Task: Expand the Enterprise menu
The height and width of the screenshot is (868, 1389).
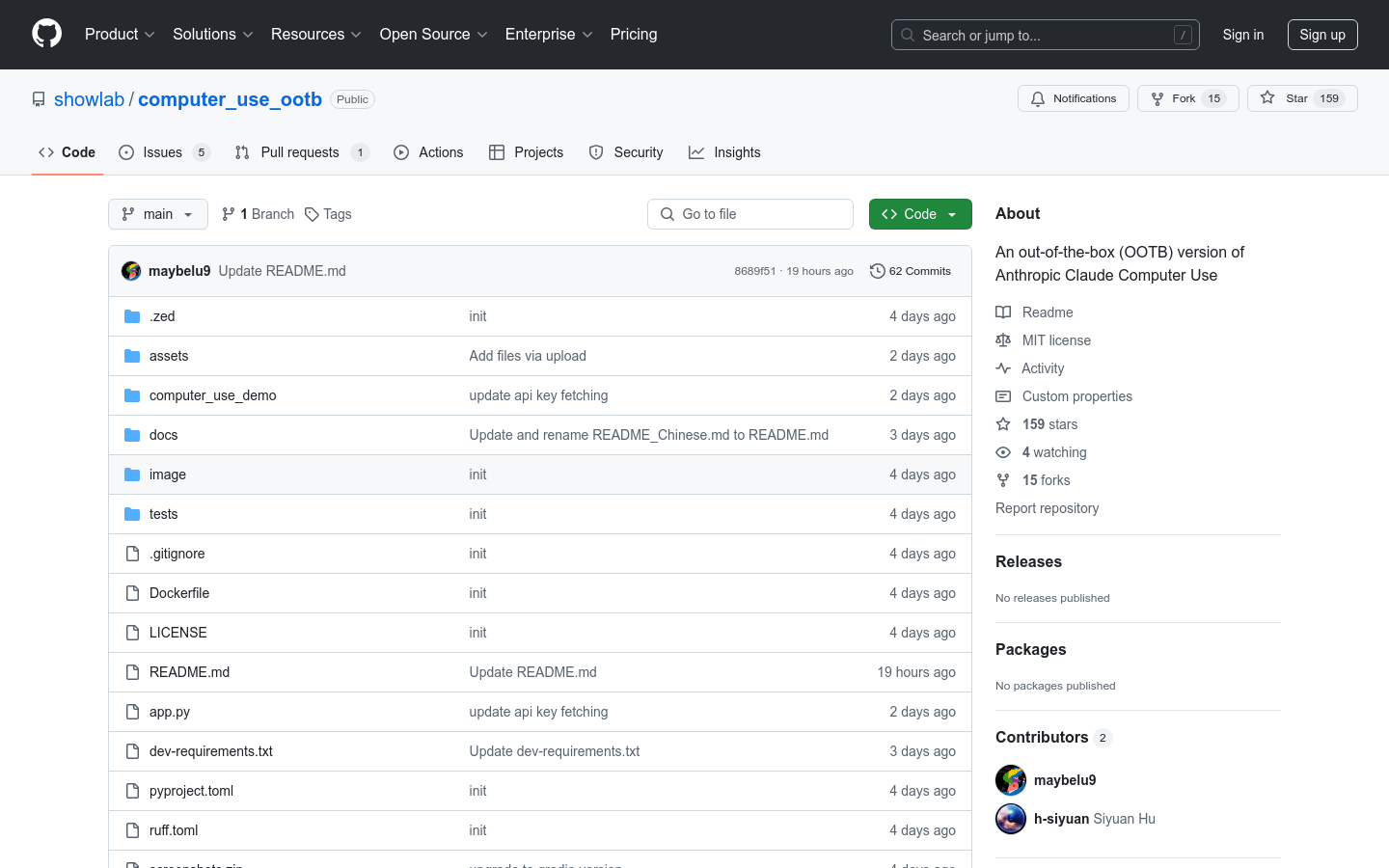Action: click(x=549, y=34)
